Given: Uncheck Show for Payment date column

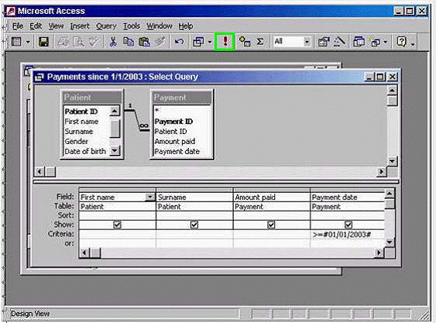Looking at the screenshot, I should 348,225.
